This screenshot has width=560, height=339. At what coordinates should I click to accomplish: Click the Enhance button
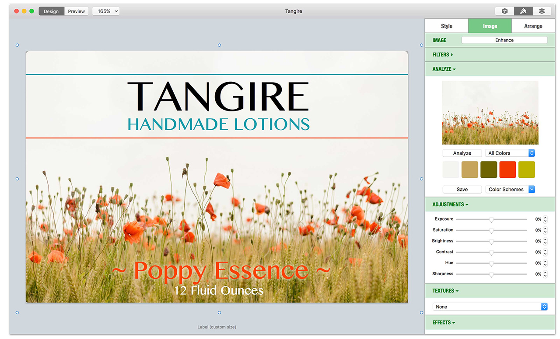[x=504, y=40]
